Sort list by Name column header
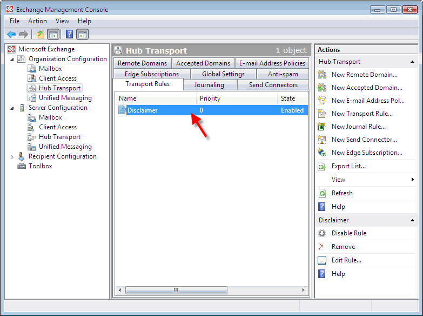Screen dimensions: 423x316 [x=156, y=98]
